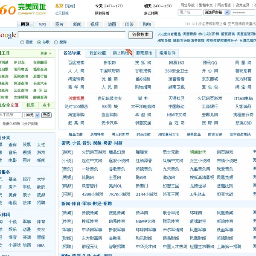
Task: Open the NBA link in left sidebar
Action: coord(41,246)
